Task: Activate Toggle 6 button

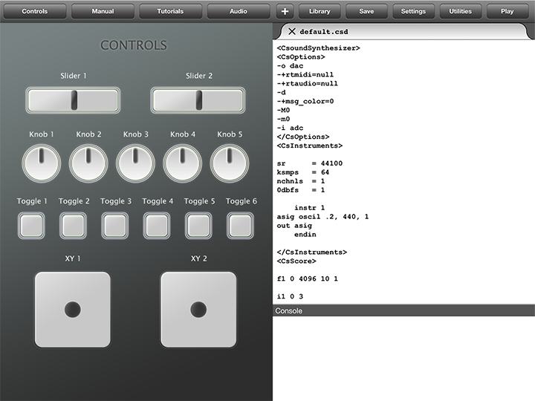Action: tap(241, 226)
